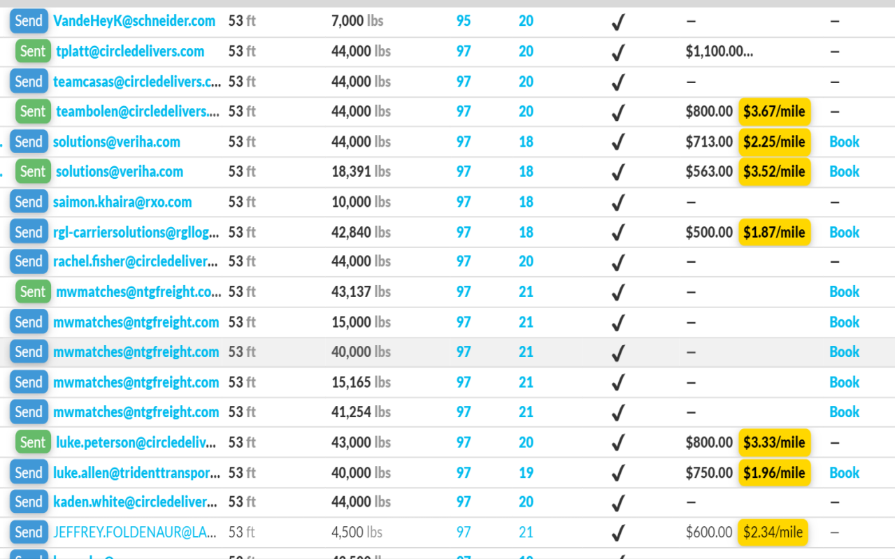Click checkmark in VandeHeyK@schneider.com row

[x=617, y=22]
